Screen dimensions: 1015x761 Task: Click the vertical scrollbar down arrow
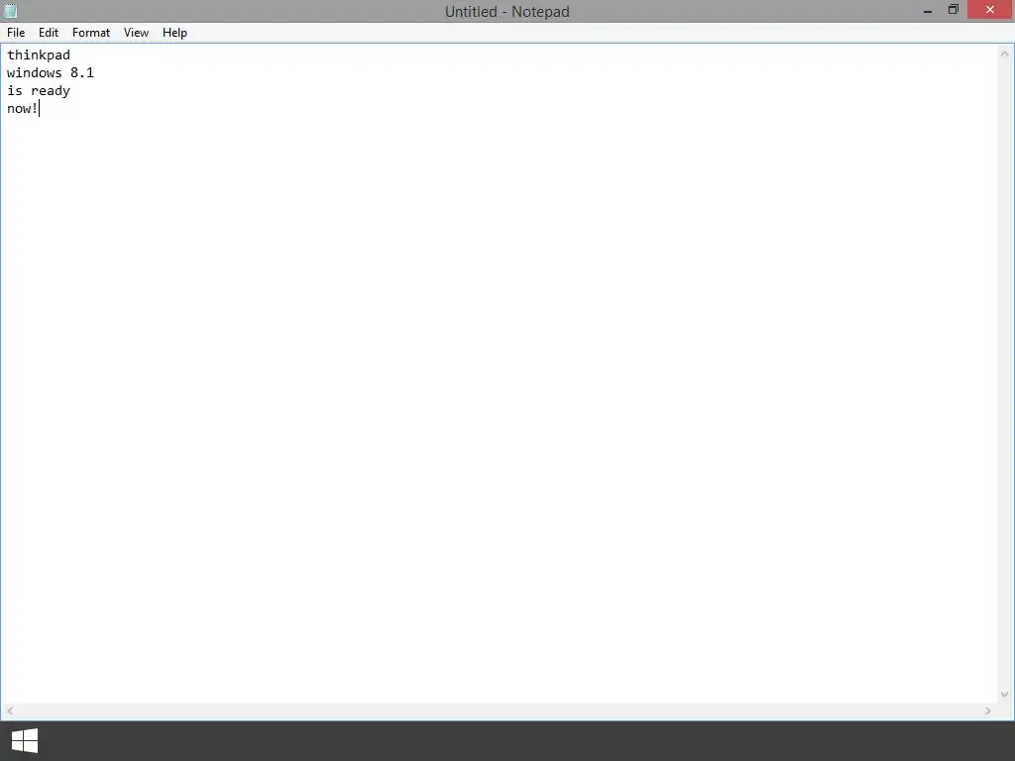tap(1004, 695)
